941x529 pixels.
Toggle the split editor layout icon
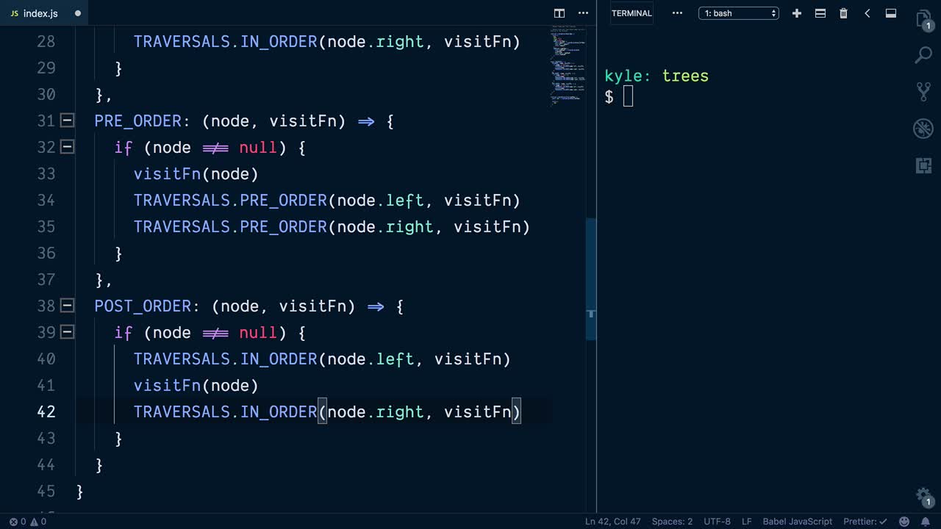pyautogui.click(x=559, y=13)
